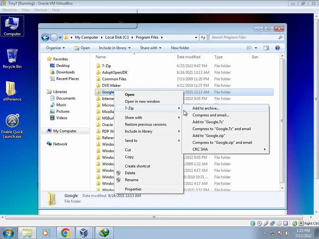Open VirtualBox cube icon in taskbar
The height and width of the screenshot is (239, 319).
pos(83,233)
